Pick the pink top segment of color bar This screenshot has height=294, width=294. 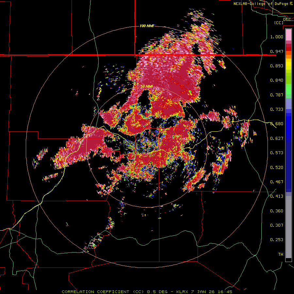coord(288,35)
